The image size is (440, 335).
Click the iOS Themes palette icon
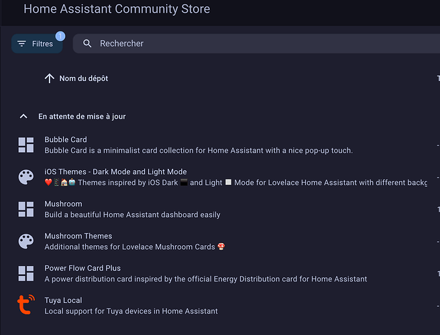25,177
